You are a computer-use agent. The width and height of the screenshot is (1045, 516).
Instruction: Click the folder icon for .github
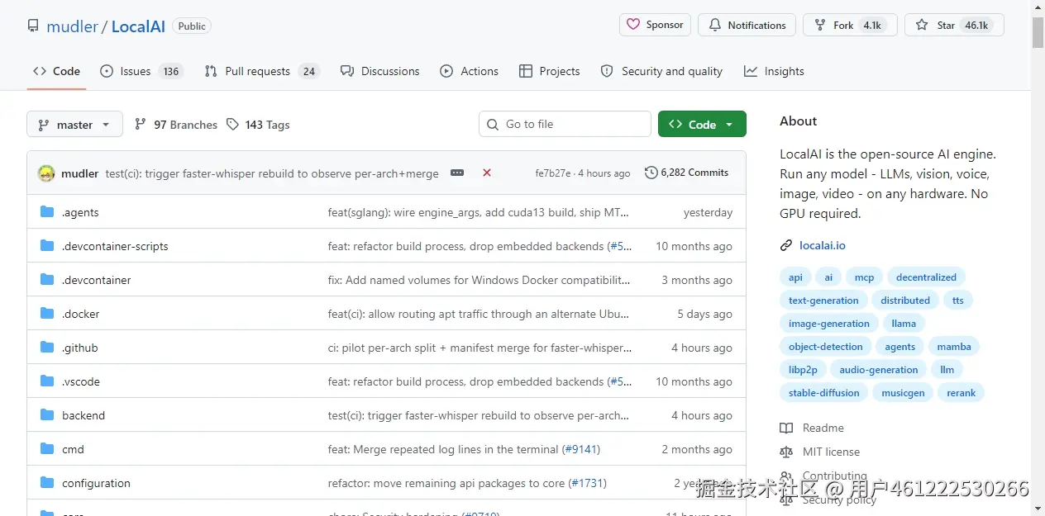tap(47, 348)
